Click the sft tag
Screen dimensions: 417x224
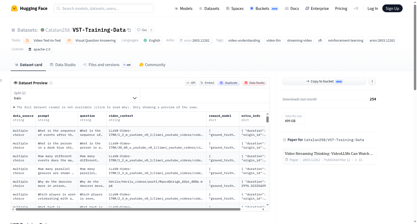320,40
